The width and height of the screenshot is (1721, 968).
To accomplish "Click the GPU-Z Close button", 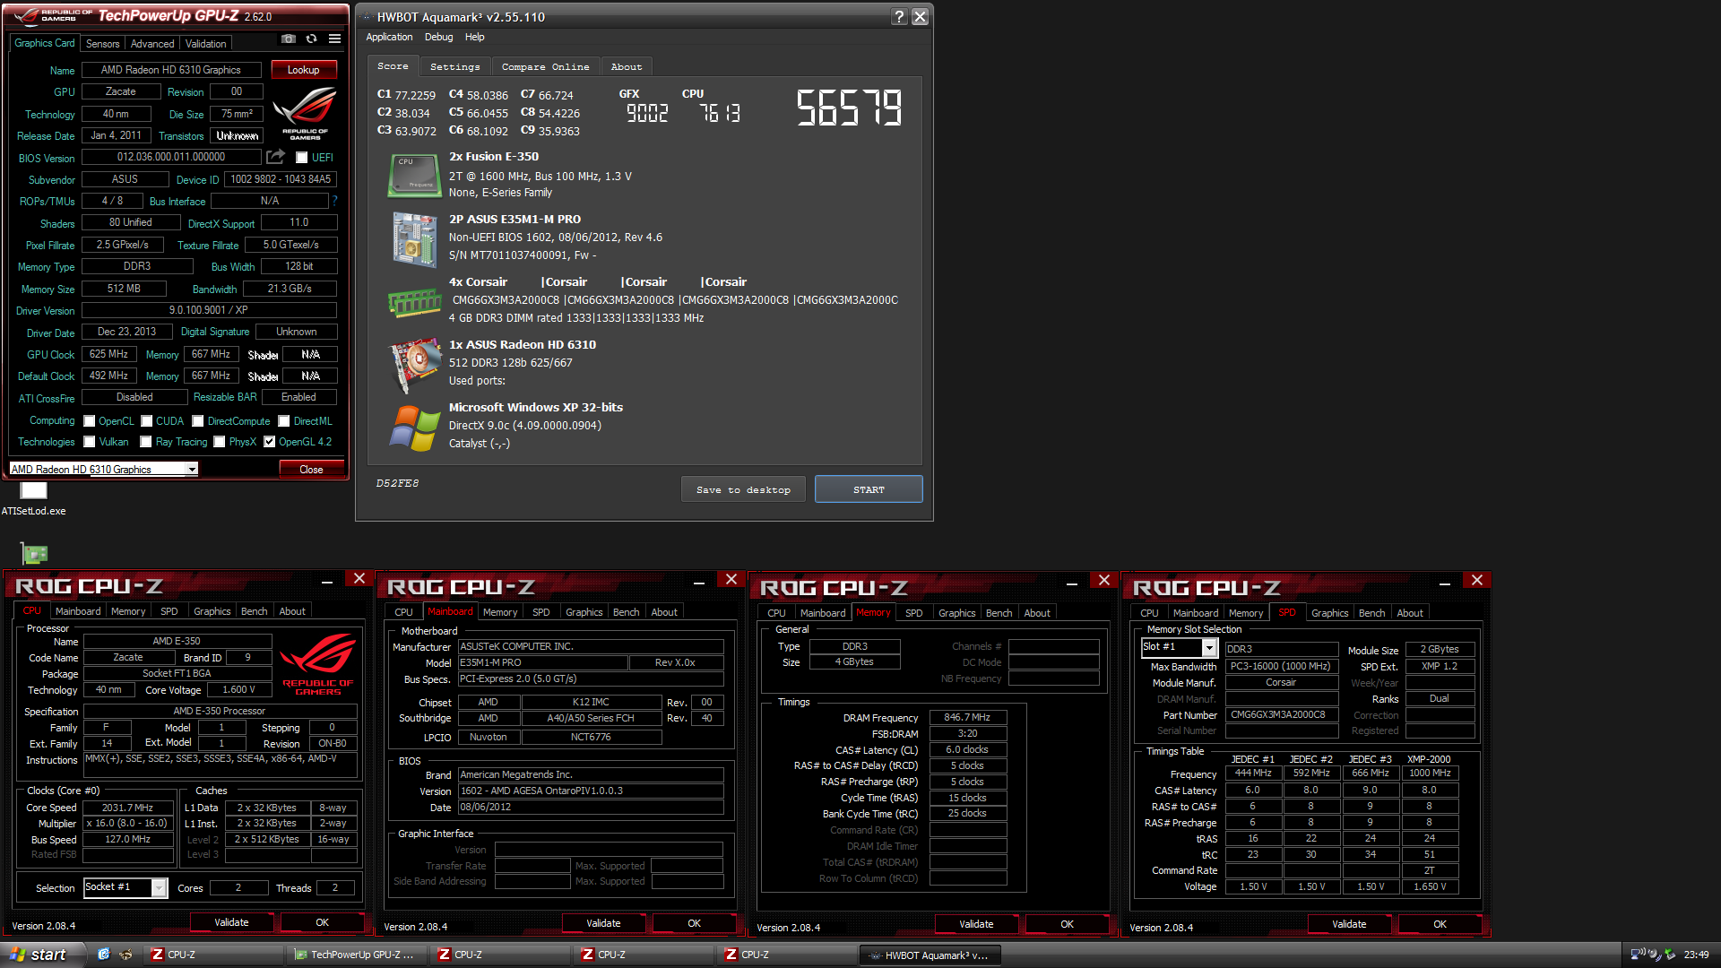I will (x=311, y=469).
